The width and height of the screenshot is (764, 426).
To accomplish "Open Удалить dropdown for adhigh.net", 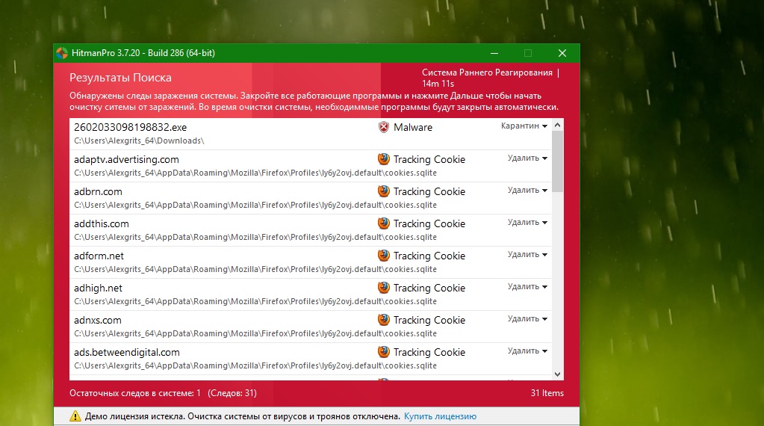I will click(x=528, y=286).
